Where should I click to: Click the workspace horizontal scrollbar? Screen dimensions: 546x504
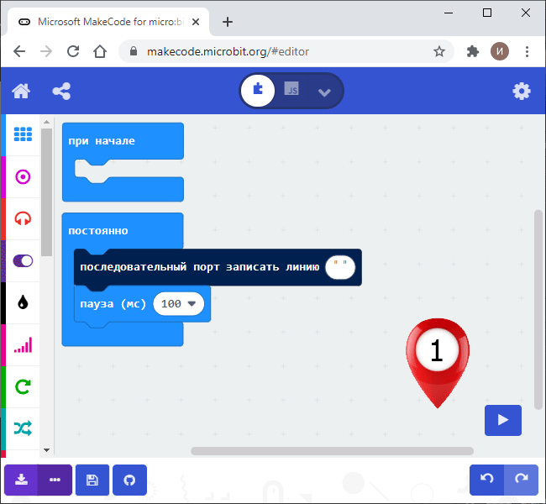click(x=332, y=451)
